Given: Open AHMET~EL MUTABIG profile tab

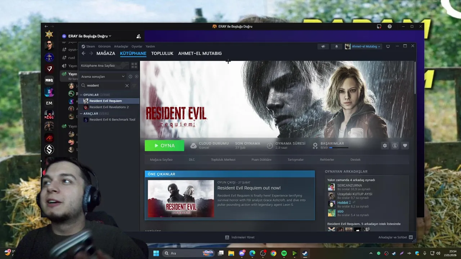Looking at the screenshot, I should tap(200, 53).
